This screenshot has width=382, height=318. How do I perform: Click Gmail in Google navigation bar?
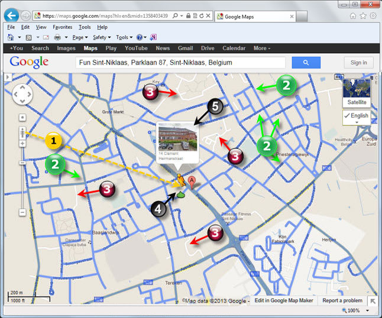186,48
